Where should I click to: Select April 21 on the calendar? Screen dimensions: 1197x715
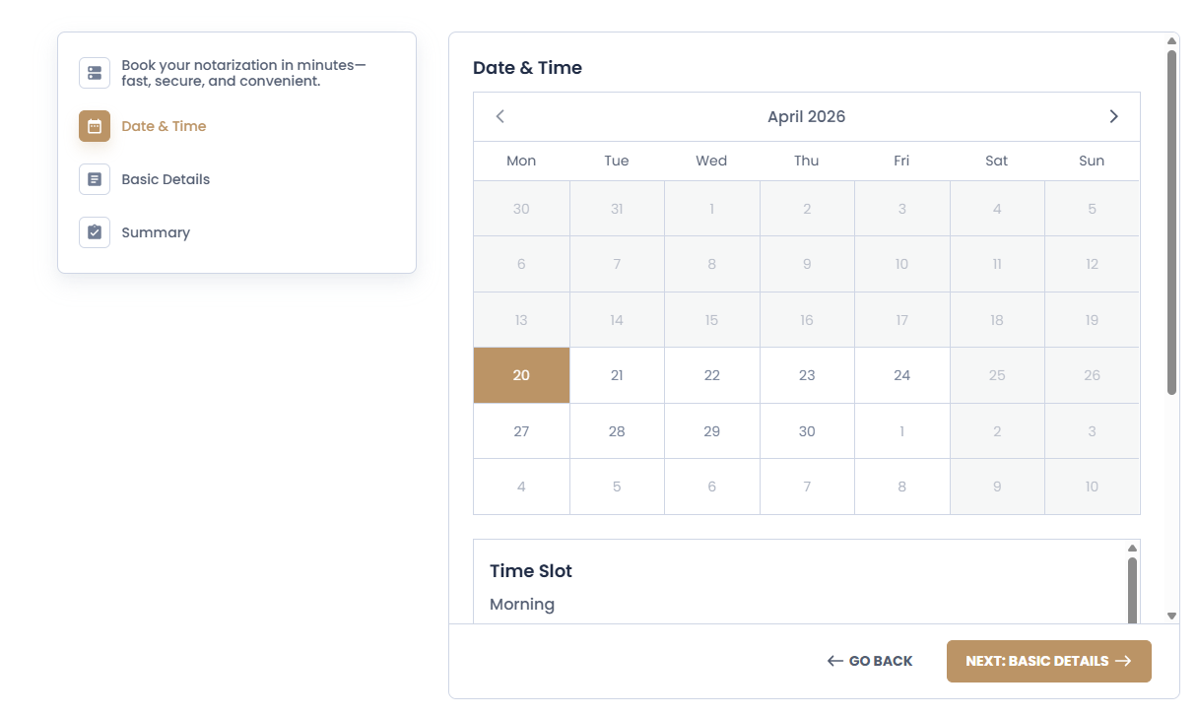click(617, 375)
